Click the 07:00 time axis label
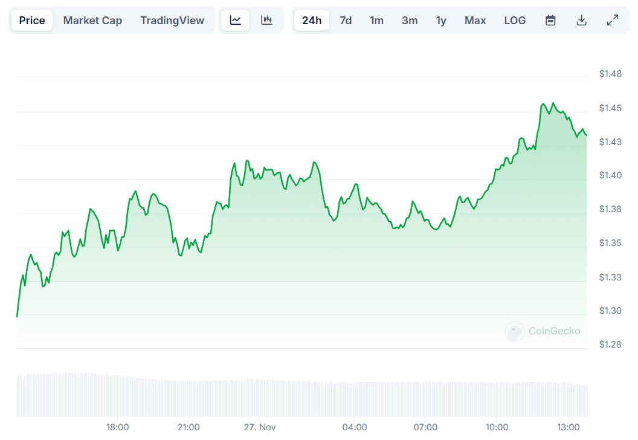Viewport: 638px width, 440px height. pyautogui.click(x=425, y=427)
